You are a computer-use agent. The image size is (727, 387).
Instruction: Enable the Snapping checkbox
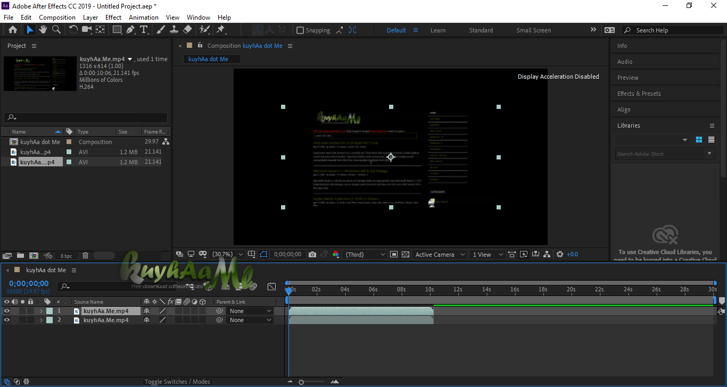[x=300, y=30]
